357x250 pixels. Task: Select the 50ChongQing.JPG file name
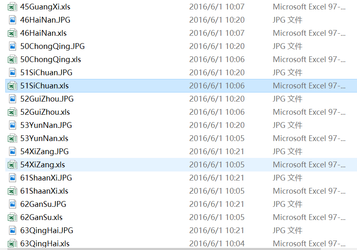52,46
